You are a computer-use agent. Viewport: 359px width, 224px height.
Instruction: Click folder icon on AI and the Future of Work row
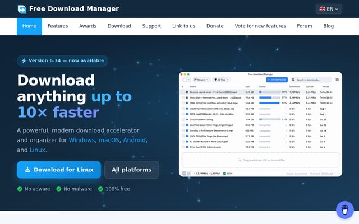point(187,142)
